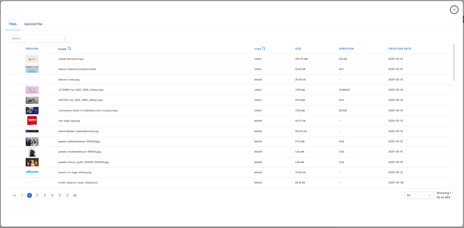Image resolution: width=464 pixels, height=228 pixels.
Task: Go to previous page arrow
Action: coord(22,195)
